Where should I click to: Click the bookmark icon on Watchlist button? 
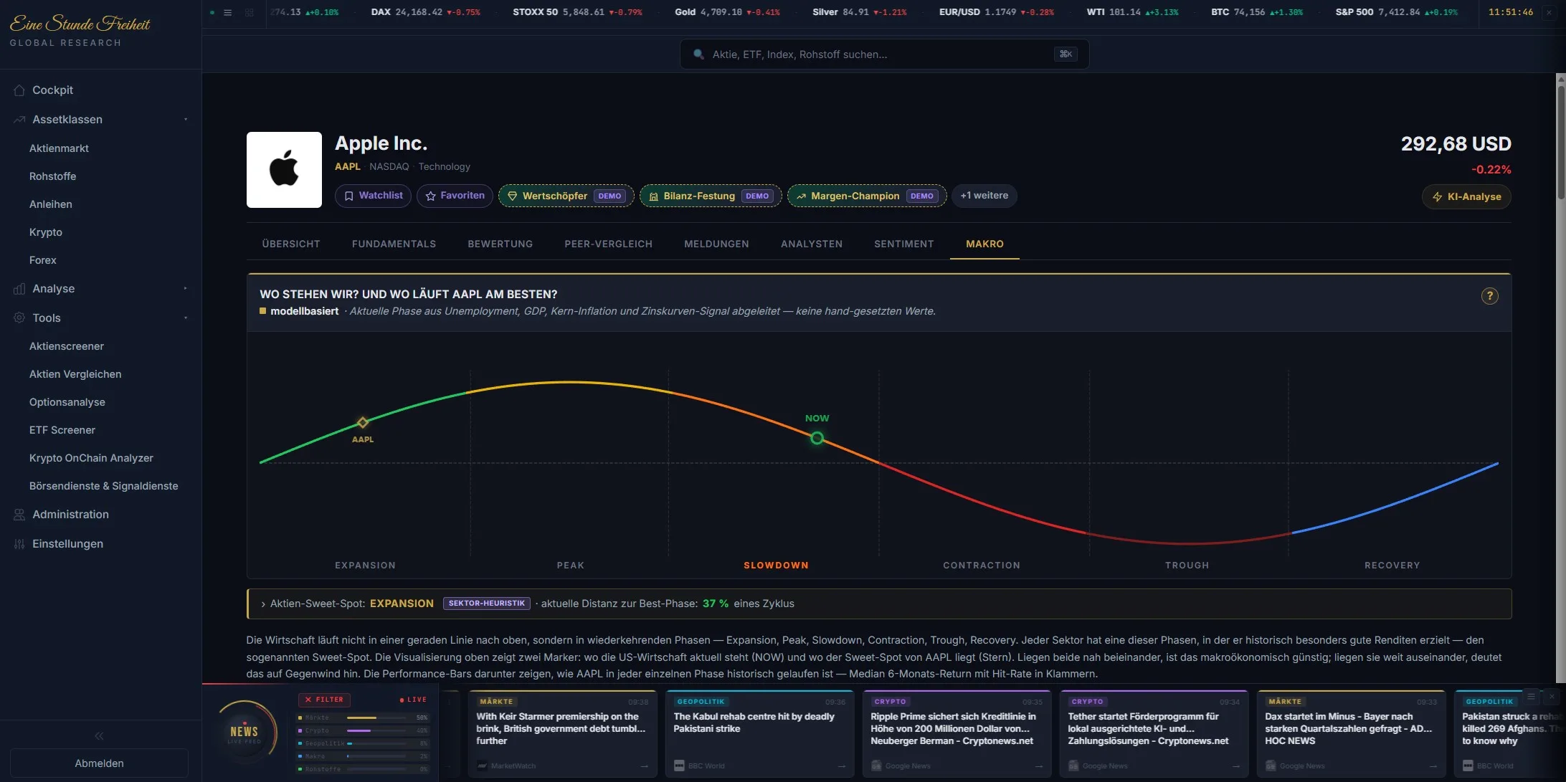pyautogui.click(x=349, y=196)
